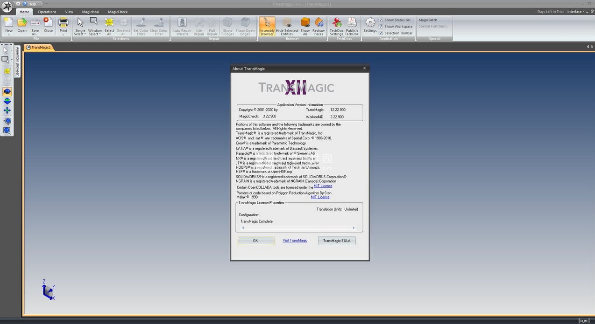Open TechDoc Settings
Screen dimensions: 595x324
coord(336,26)
